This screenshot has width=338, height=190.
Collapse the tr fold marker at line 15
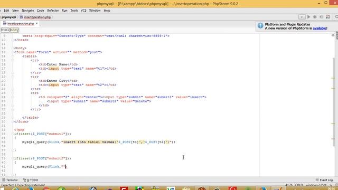click(x=13, y=60)
